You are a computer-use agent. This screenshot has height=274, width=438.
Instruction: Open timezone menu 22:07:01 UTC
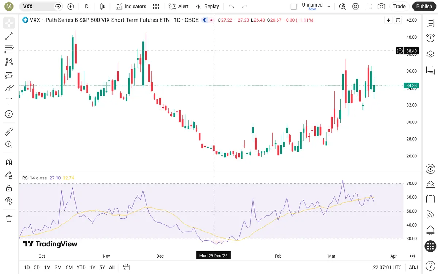tap(387, 267)
